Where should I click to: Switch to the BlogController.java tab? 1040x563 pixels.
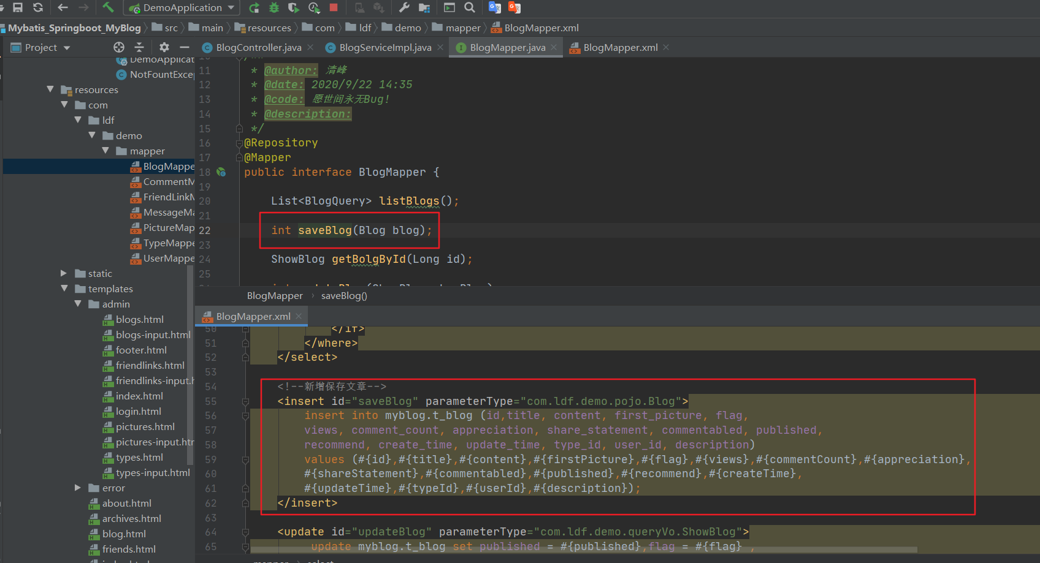[x=258, y=47]
